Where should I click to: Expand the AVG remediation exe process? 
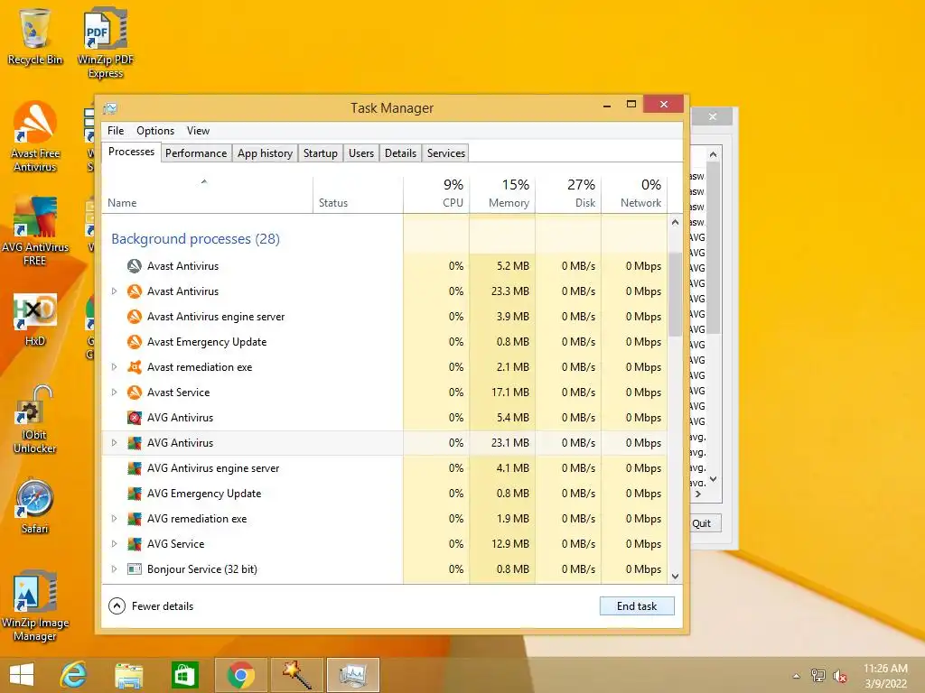point(115,519)
